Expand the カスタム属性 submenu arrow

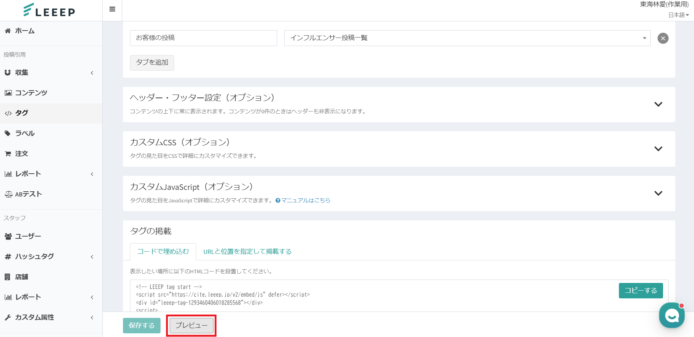(92, 318)
